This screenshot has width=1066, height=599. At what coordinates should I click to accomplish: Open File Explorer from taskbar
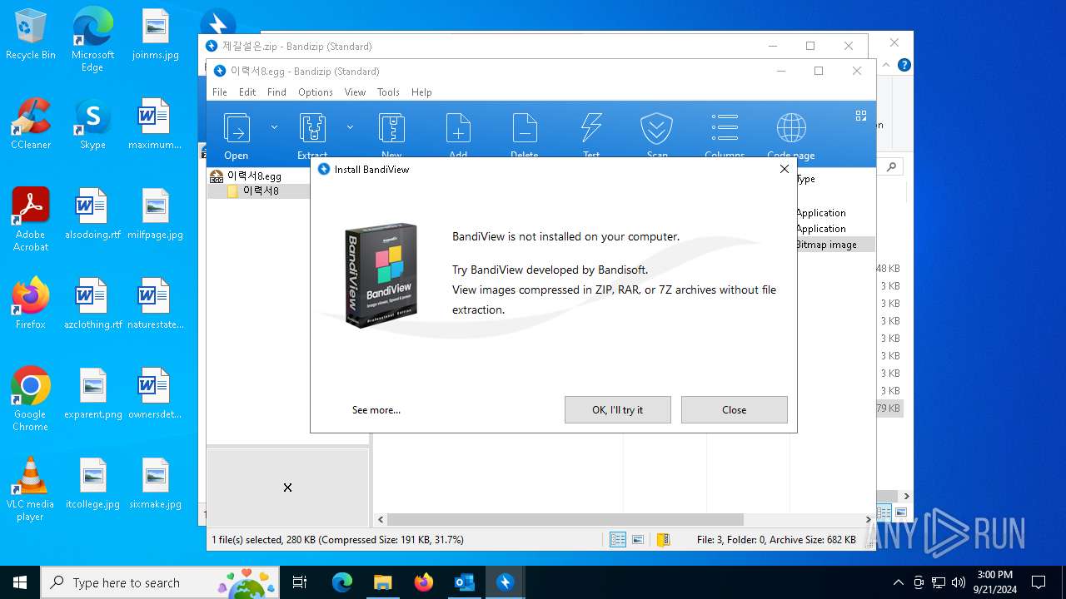click(x=382, y=582)
